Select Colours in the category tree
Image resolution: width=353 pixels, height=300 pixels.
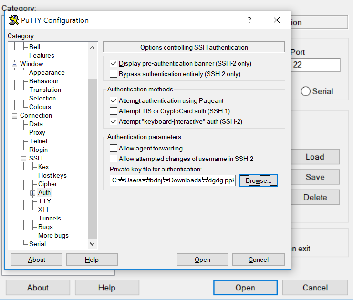point(40,107)
